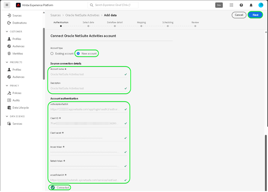Click the Data Lifecycle icon

[x=9, y=108]
